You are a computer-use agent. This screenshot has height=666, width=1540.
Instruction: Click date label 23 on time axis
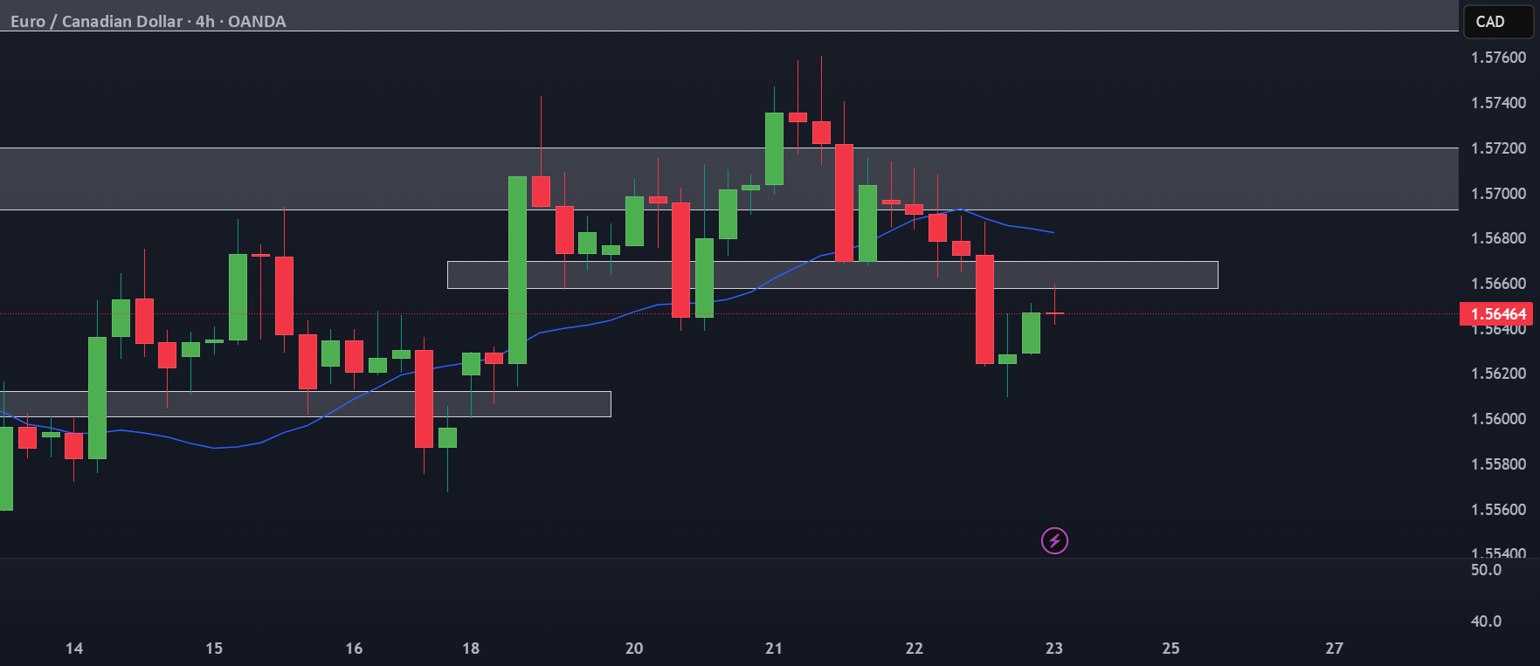(x=1054, y=649)
